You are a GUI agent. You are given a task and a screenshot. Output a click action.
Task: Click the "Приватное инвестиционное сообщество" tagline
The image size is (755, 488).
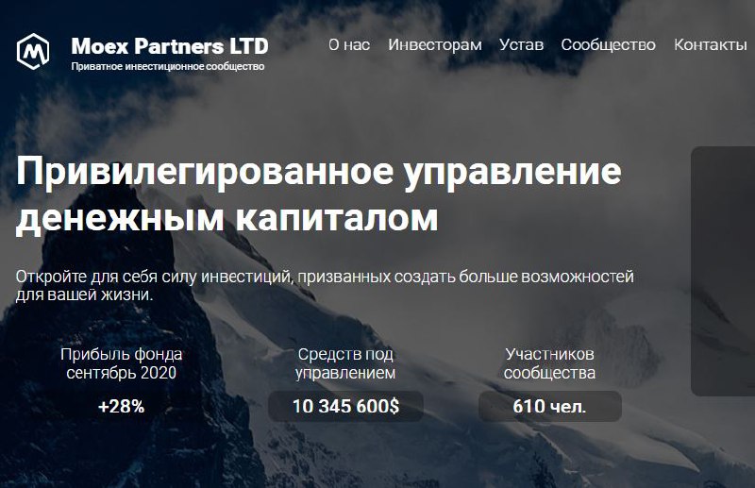click(x=168, y=66)
